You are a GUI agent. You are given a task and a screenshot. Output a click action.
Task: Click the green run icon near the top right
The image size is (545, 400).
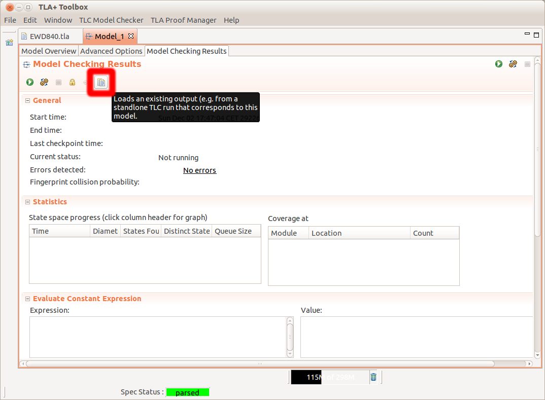499,64
